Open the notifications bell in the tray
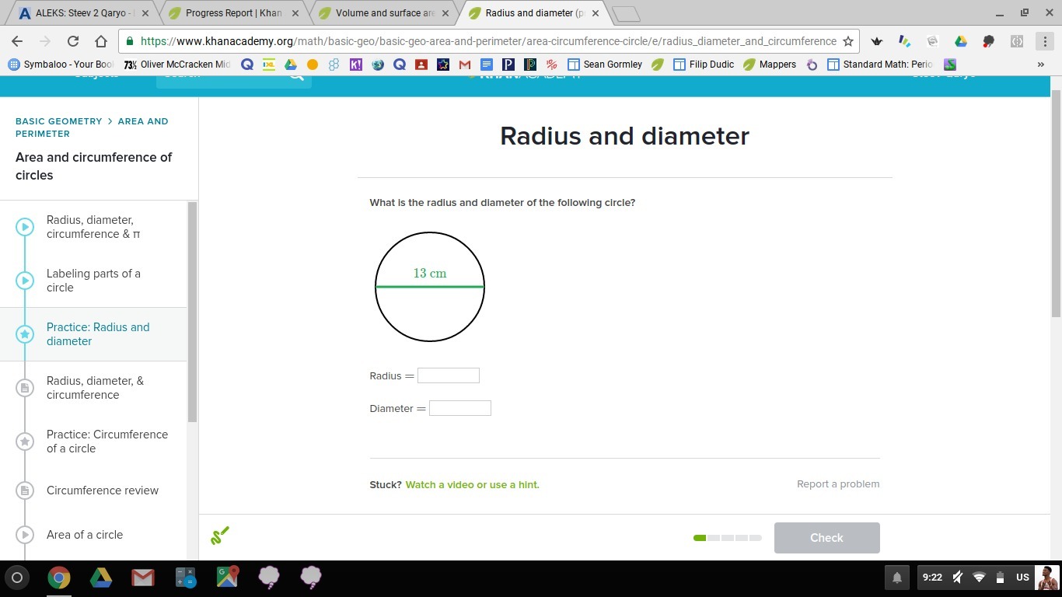The image size is (1062, 597). [896, 578]
